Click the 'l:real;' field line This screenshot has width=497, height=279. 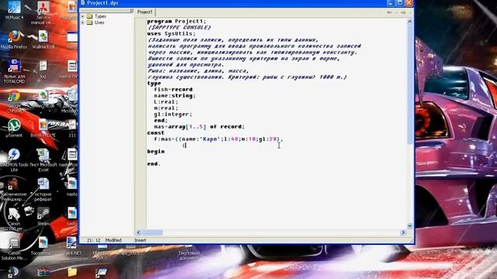[166, 102]
